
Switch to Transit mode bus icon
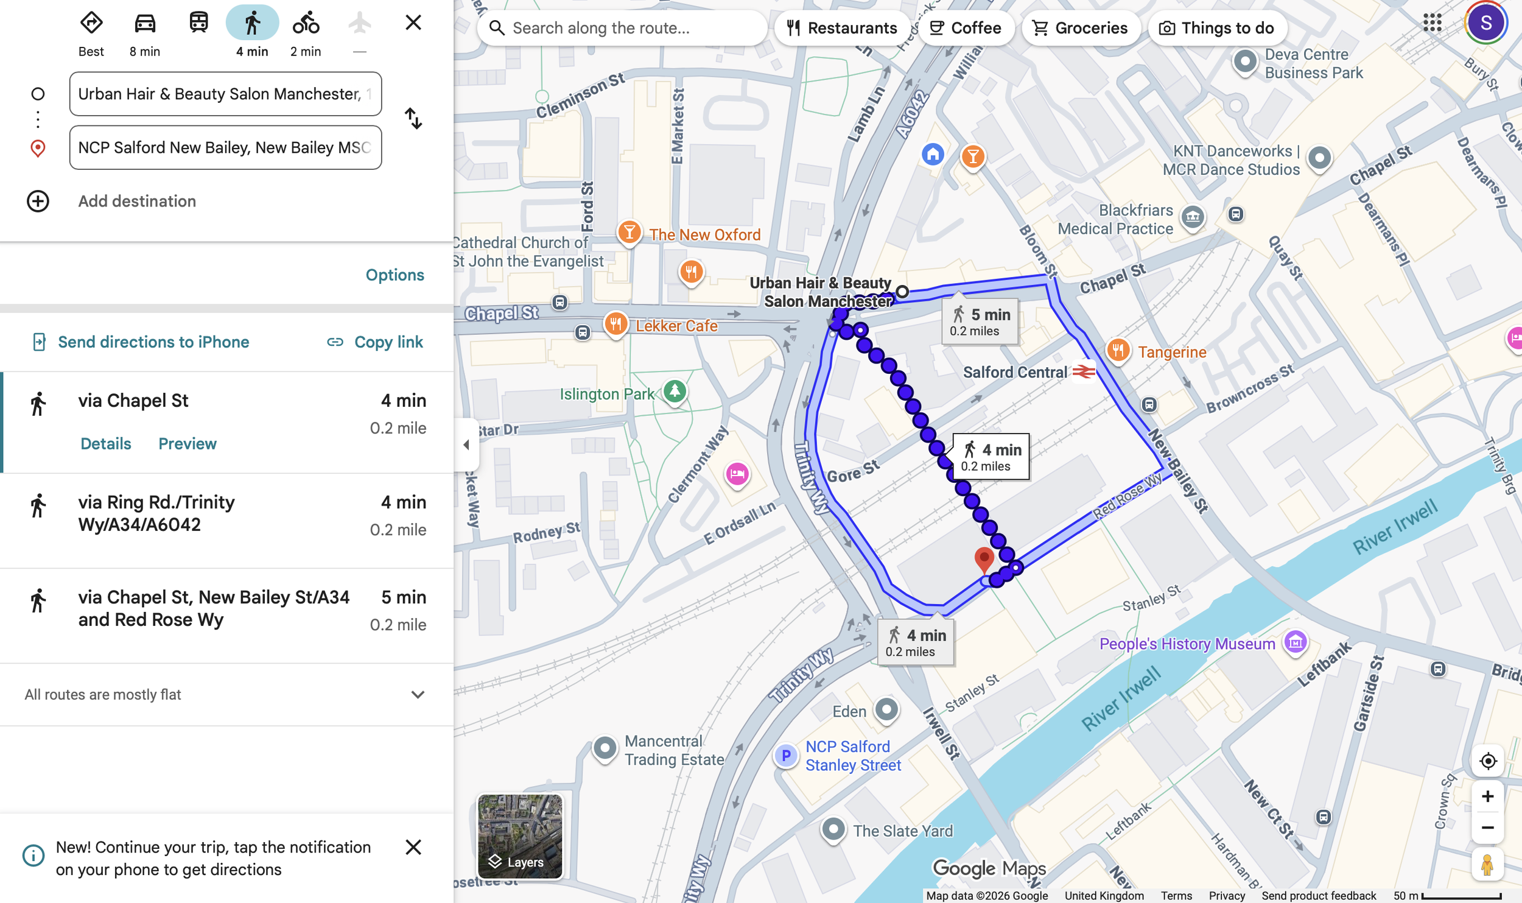pos(198,23)
